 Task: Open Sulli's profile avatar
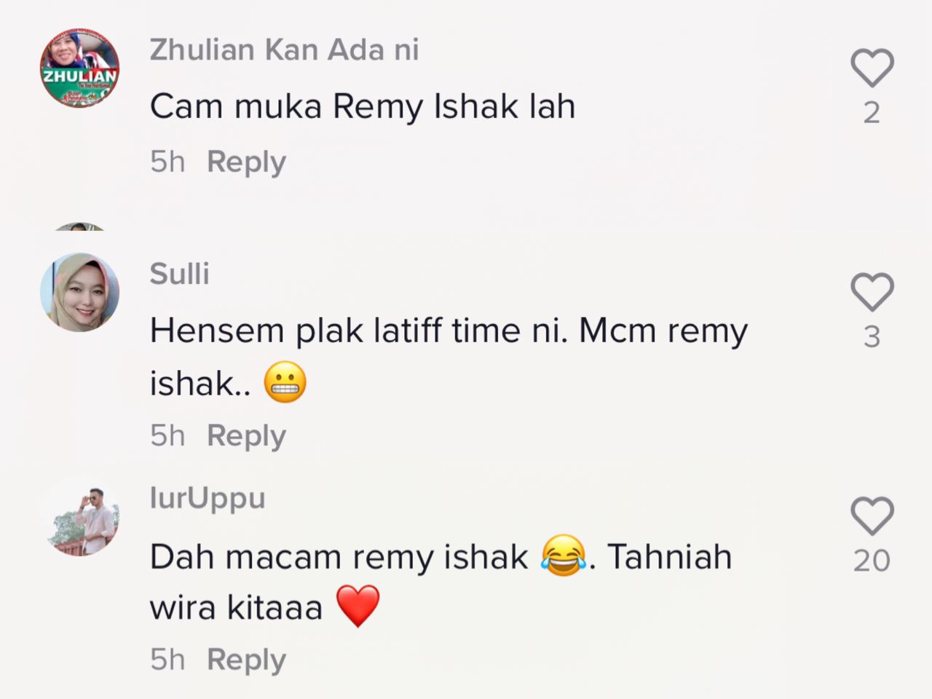(x=79, y=292)
